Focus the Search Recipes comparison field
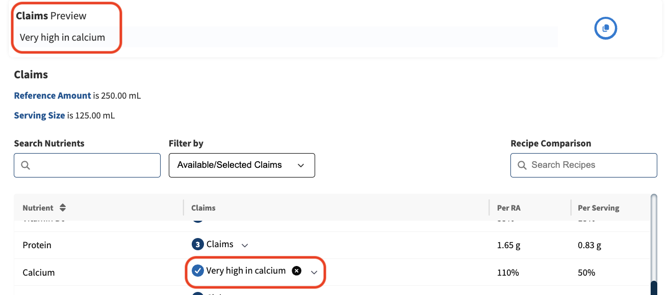 pyautogui.click(x=584, y=165)
